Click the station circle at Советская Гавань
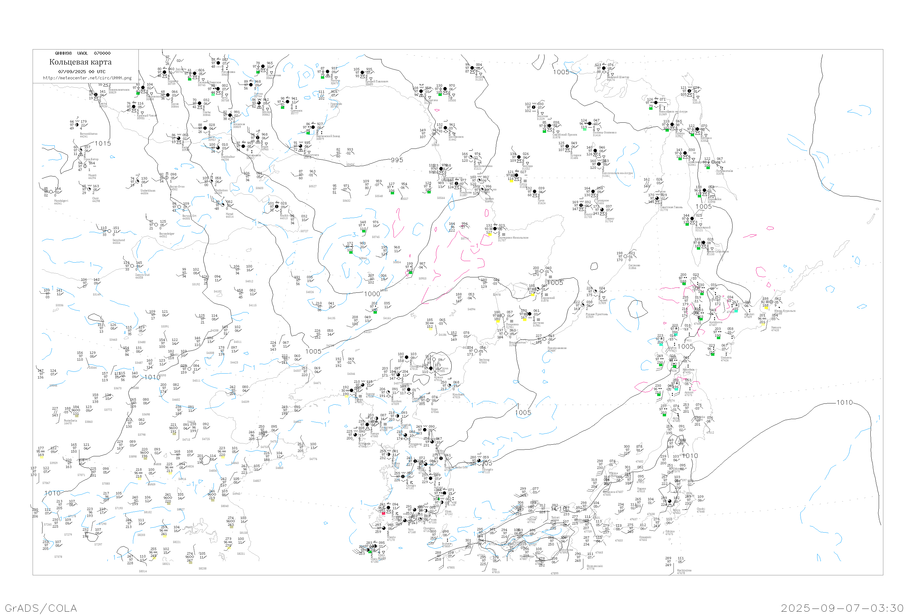Image resolution: width=923 pixels, height=615 pixels. tap(657, 198)
